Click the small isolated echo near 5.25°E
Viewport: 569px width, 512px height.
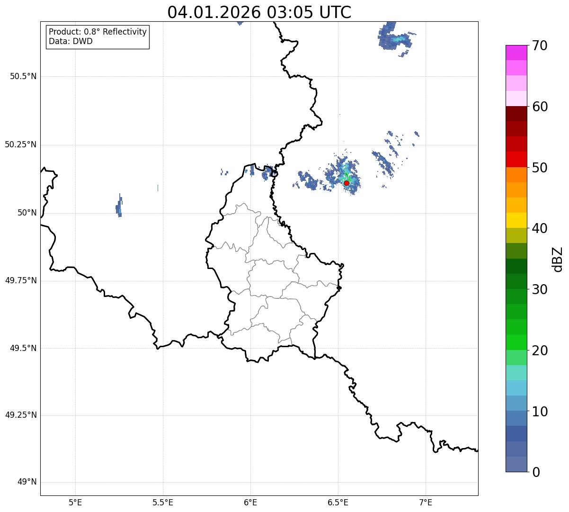[x=119, y=206]
